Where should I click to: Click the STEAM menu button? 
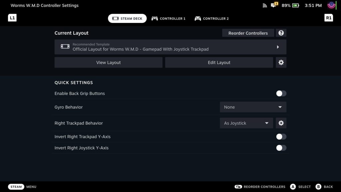tap(16, 187)
